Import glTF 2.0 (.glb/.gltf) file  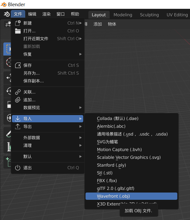131,188
